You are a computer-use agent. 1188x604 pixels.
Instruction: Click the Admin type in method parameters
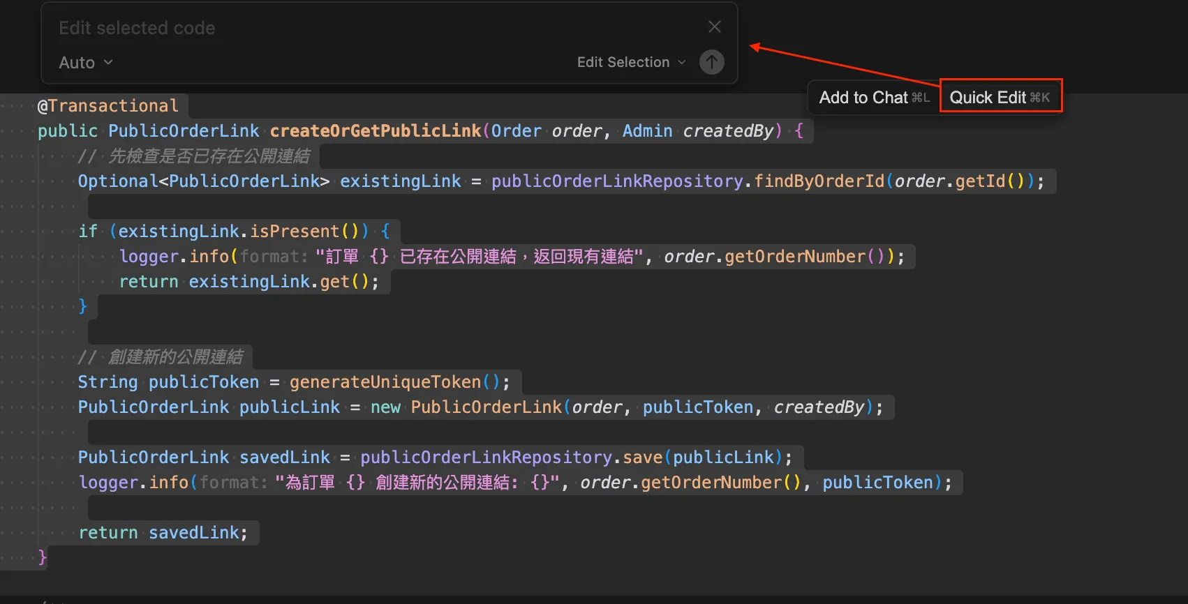click(x=647, y=131)
